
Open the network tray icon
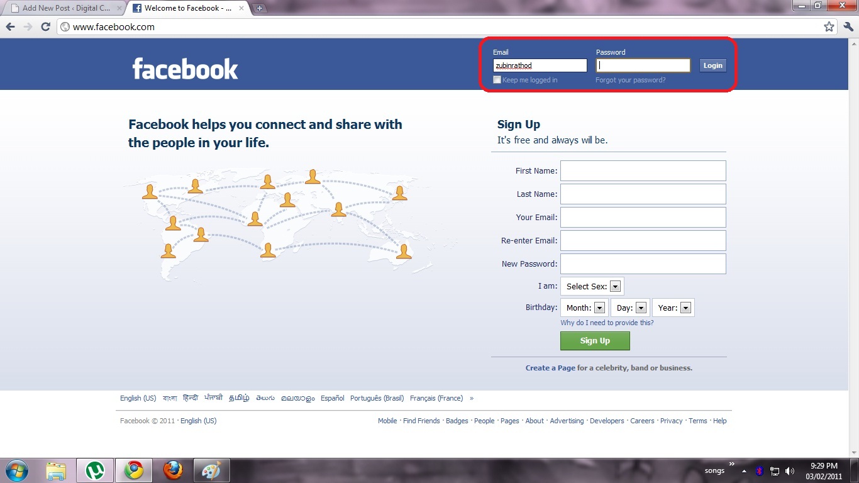click(x=775, y=471)
